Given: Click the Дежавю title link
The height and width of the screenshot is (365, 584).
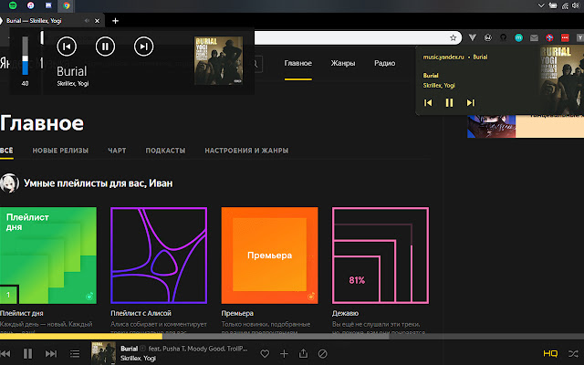Looking at the screenshot, I should pos(345,313).
